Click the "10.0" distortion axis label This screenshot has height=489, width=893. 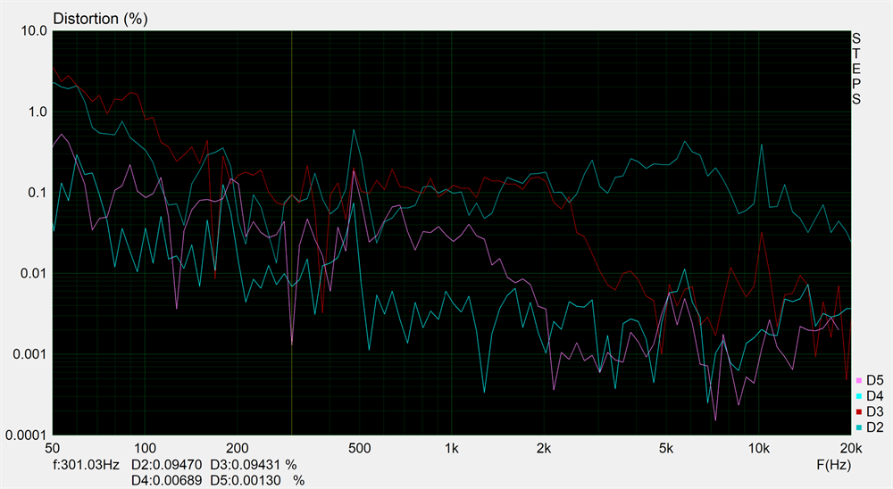click(34, 31)
